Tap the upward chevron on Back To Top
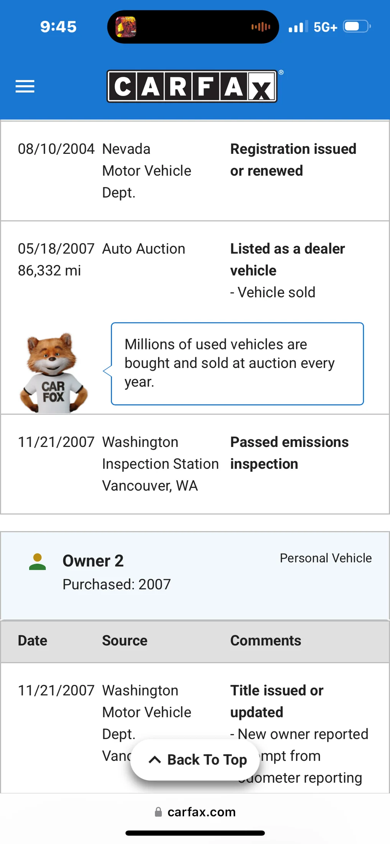The height and width of the screenshot is (844, 390). [155, 760]
